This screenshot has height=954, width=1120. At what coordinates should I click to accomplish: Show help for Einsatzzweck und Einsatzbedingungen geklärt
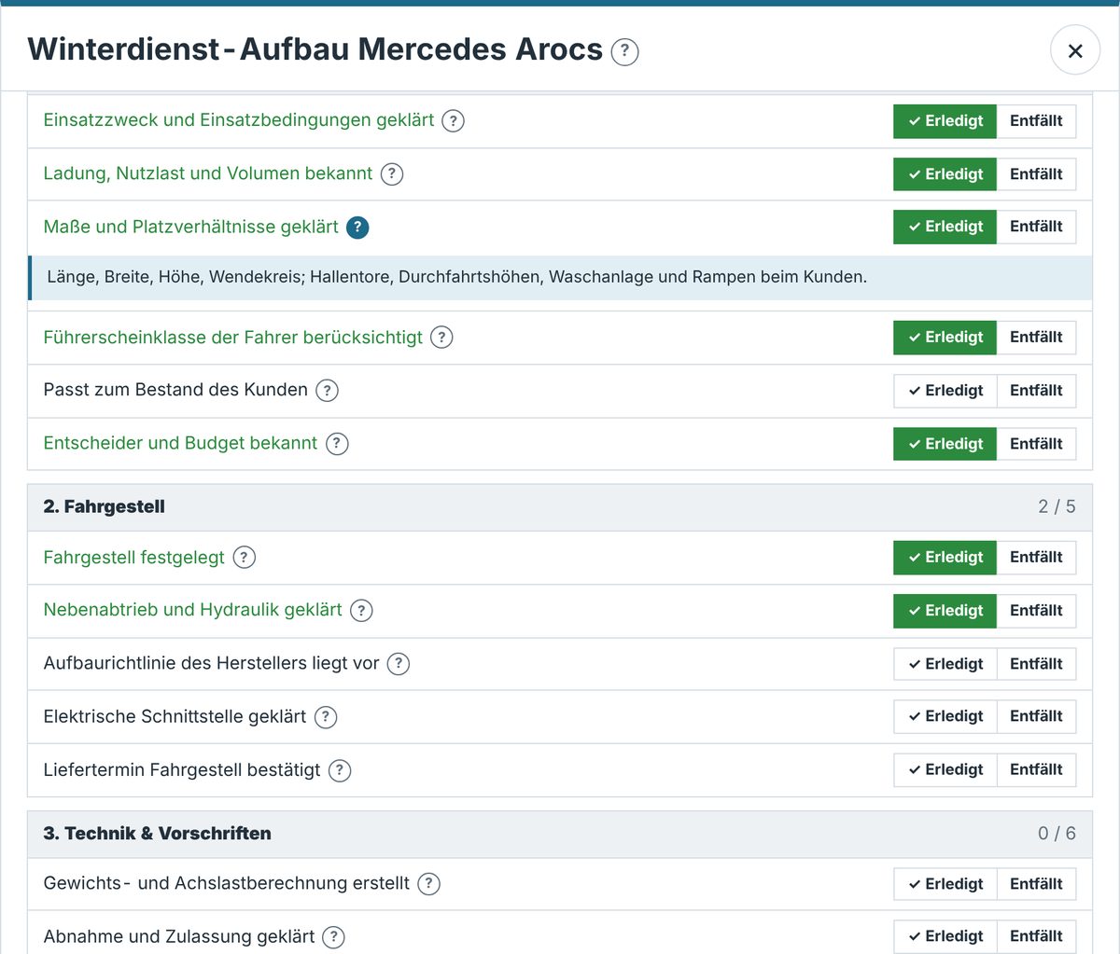453,120
